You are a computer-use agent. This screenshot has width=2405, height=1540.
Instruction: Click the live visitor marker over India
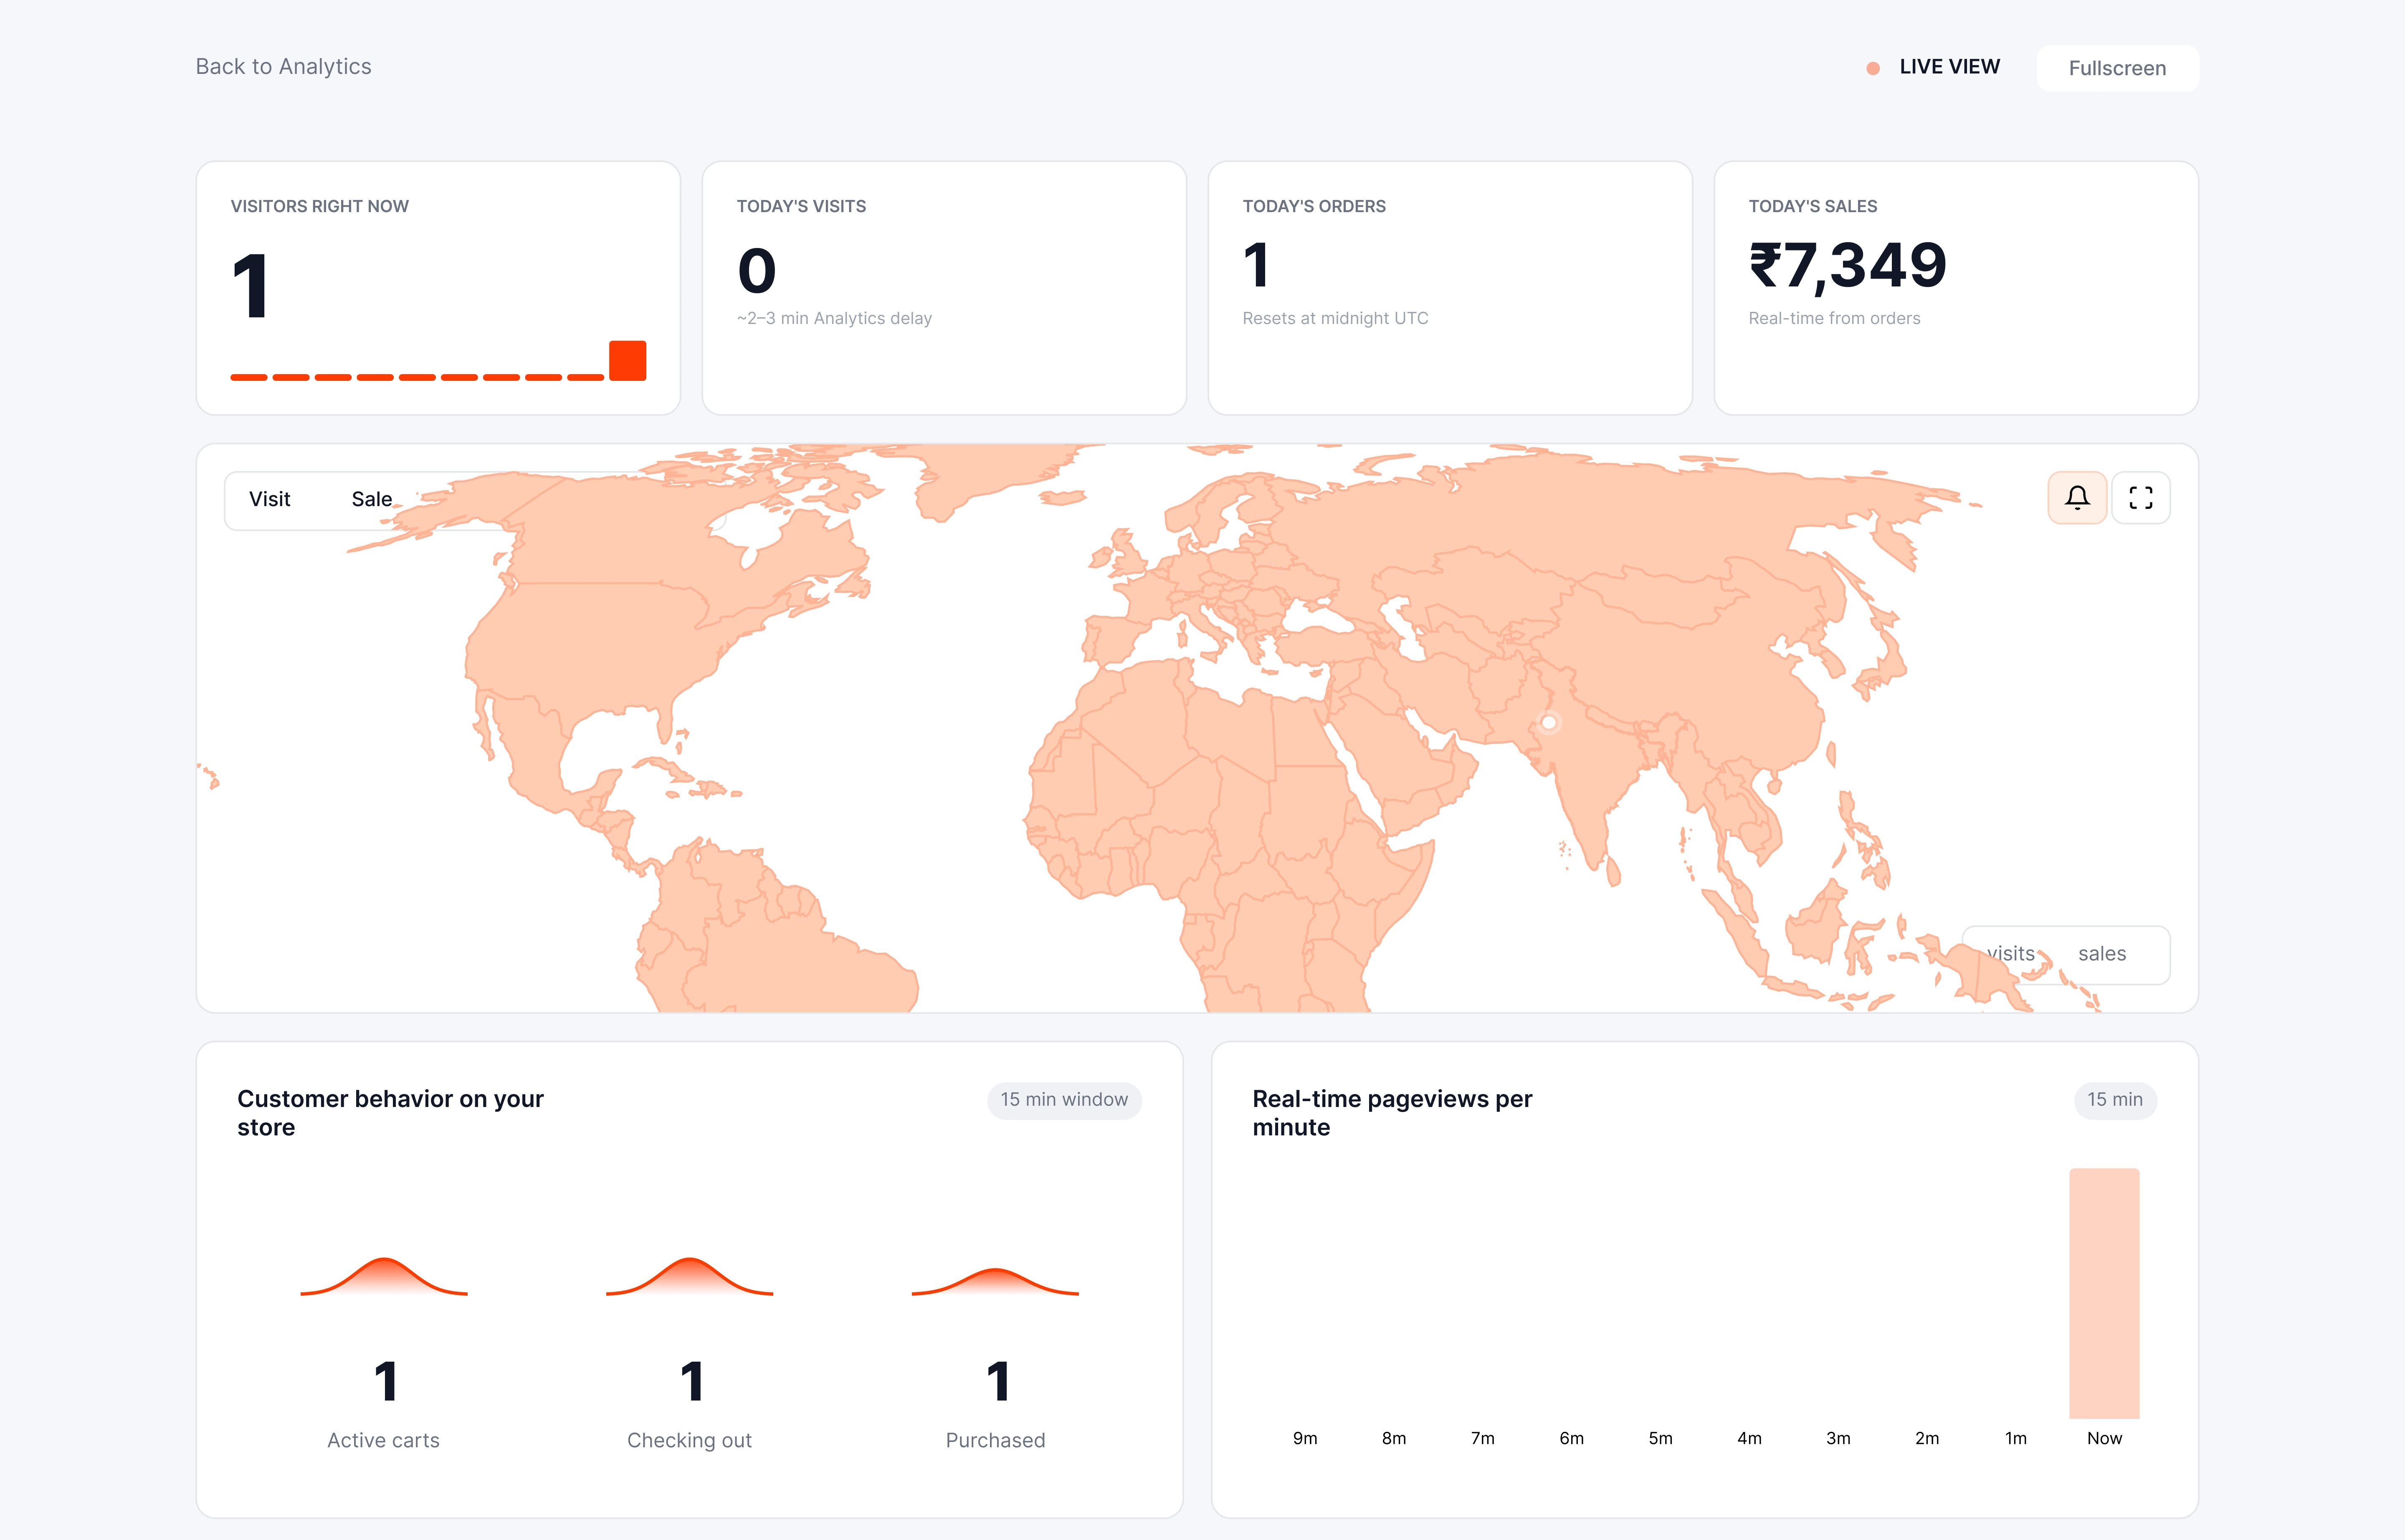click(1548, 722)
